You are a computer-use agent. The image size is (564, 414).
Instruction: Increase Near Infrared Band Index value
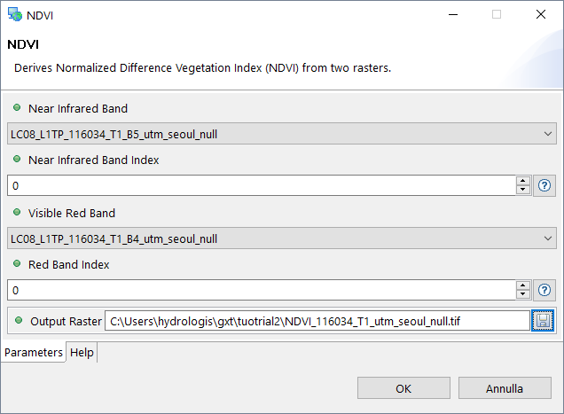(x=523, y=181)
